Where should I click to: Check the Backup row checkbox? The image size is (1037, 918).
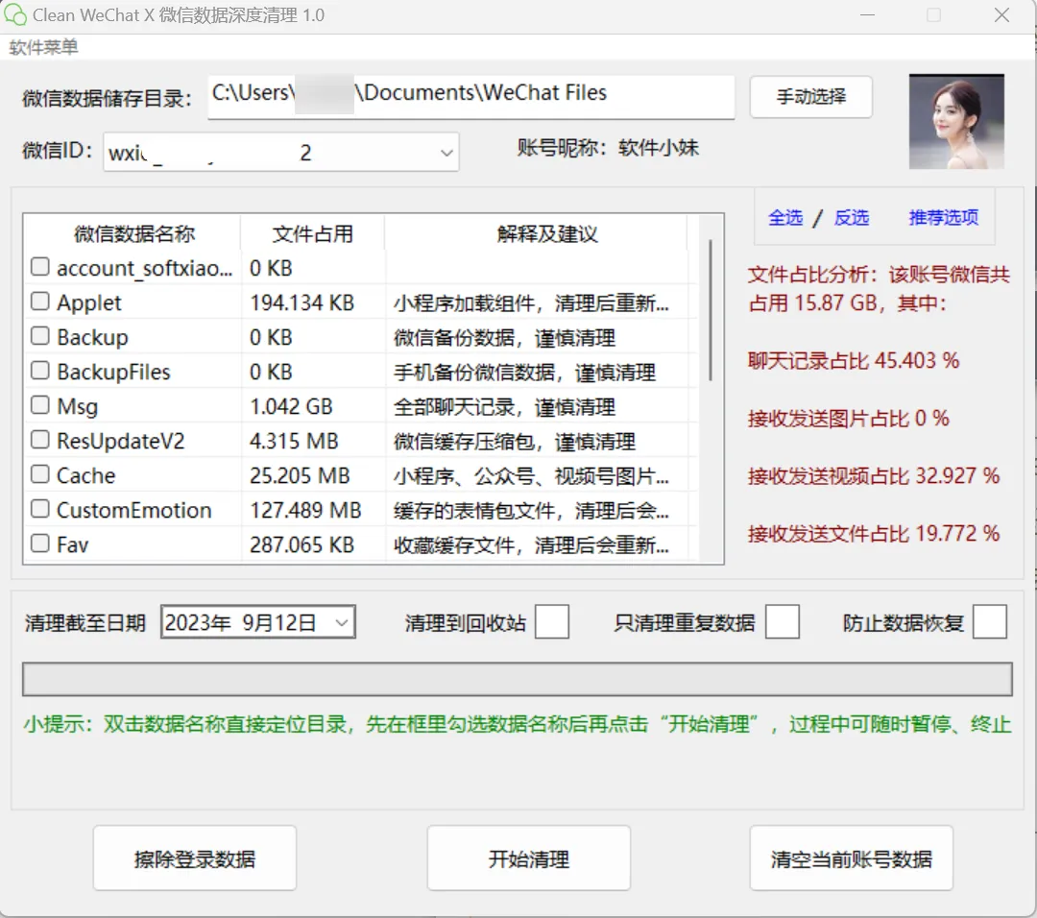coord(40,335)
